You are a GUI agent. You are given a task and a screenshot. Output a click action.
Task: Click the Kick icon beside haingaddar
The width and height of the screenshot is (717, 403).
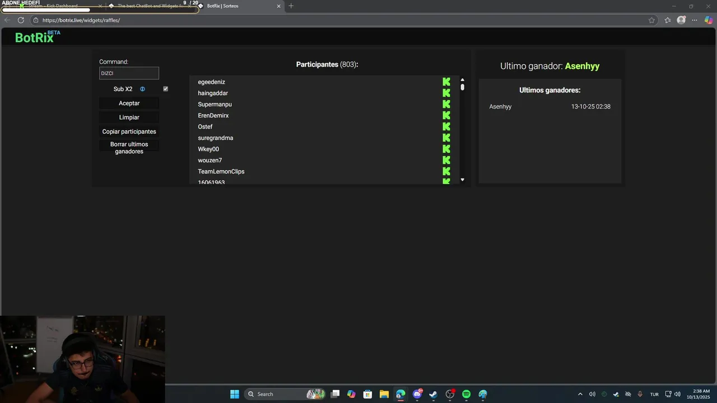click(446, 93)
